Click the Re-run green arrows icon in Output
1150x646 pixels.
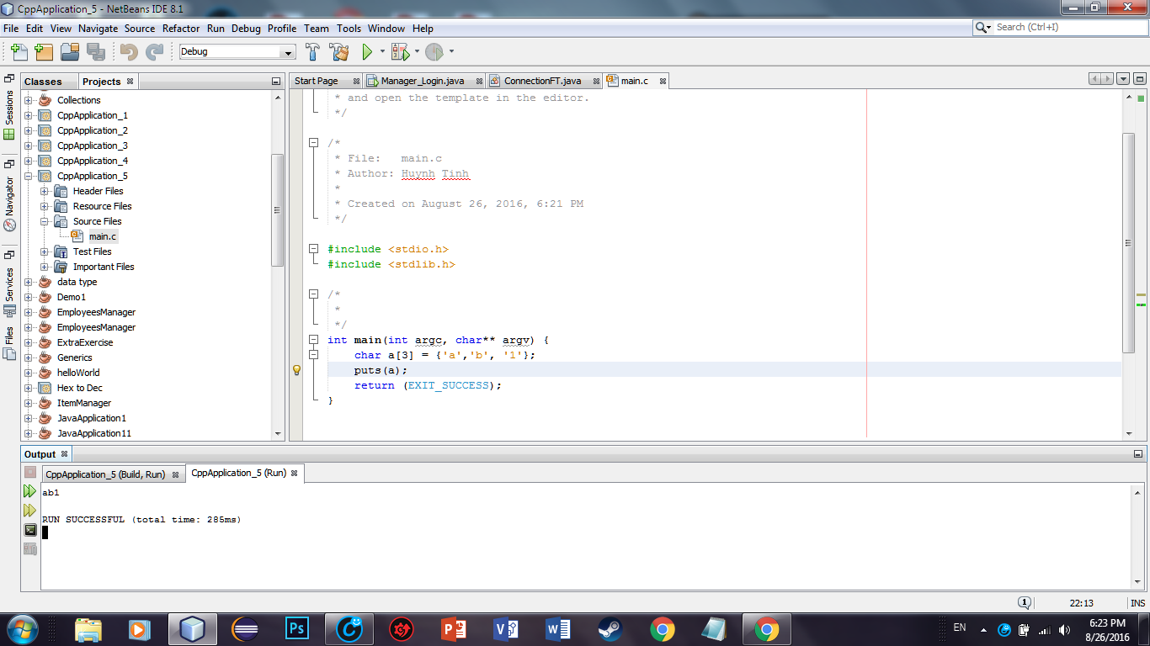[x=30, y=491]
